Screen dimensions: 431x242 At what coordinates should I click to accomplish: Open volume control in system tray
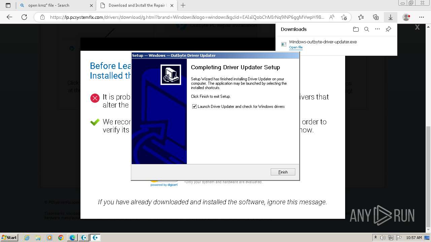(383, 238)
